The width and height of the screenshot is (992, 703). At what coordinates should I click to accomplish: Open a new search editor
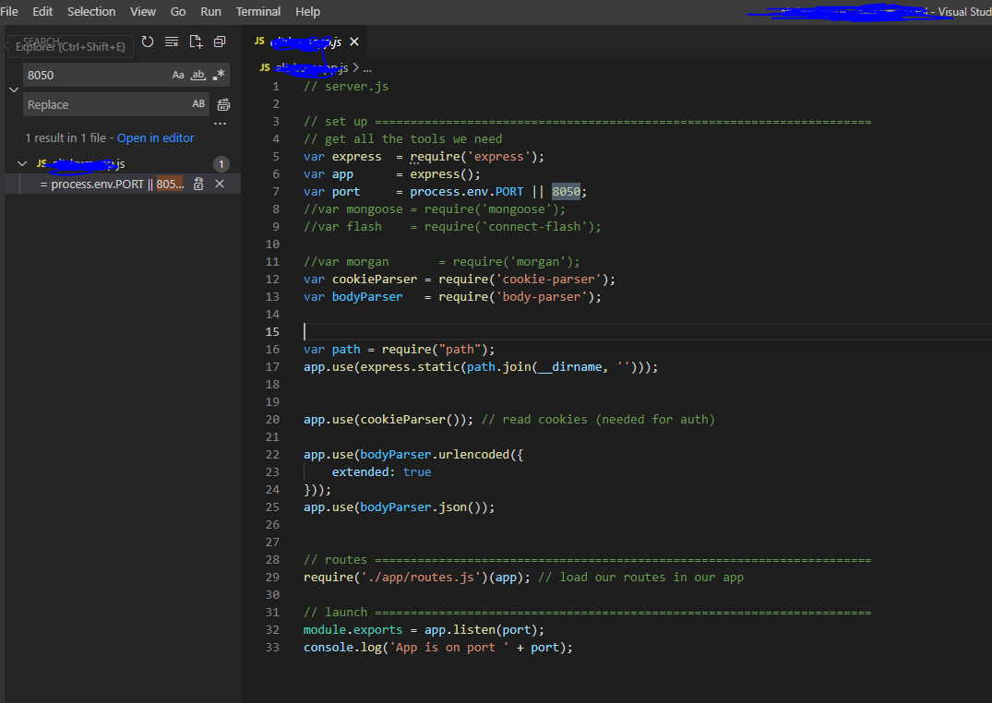click(x=196, y=42)
